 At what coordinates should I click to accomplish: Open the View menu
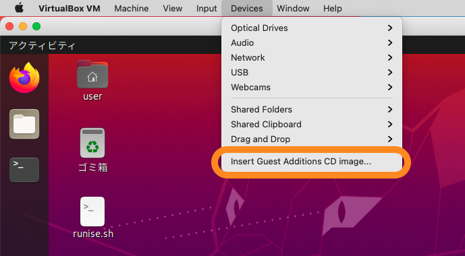point(173,8)
